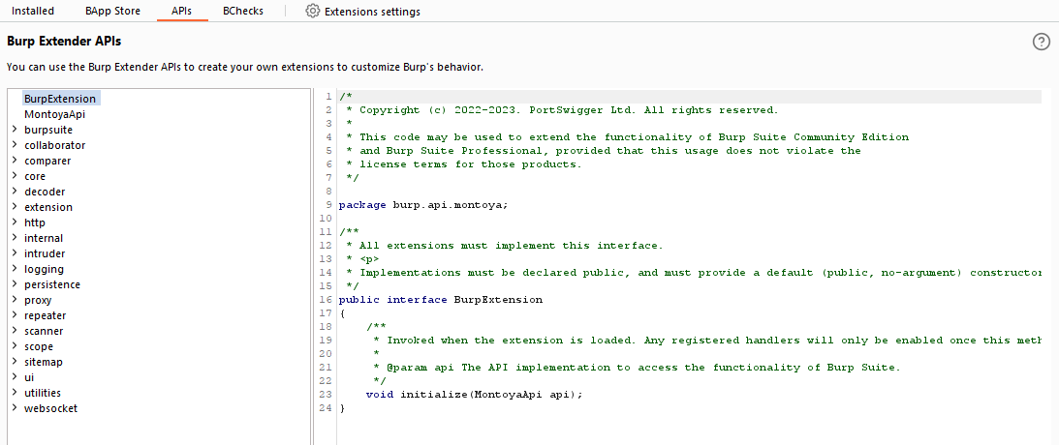Screen dimensions: 1059x445
Task: Click the help question mark icon
Action: click(1042, 42)
